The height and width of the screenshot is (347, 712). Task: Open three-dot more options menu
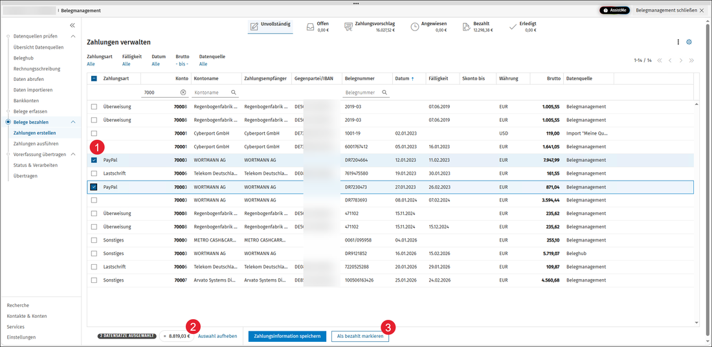pyautogui.click(x=678, y=42)
